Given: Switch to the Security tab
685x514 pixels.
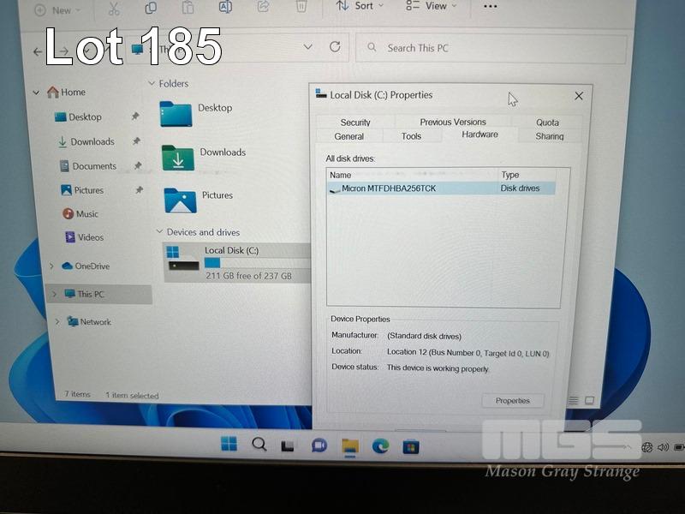Looking at the screenshot, I should point(355,123).
